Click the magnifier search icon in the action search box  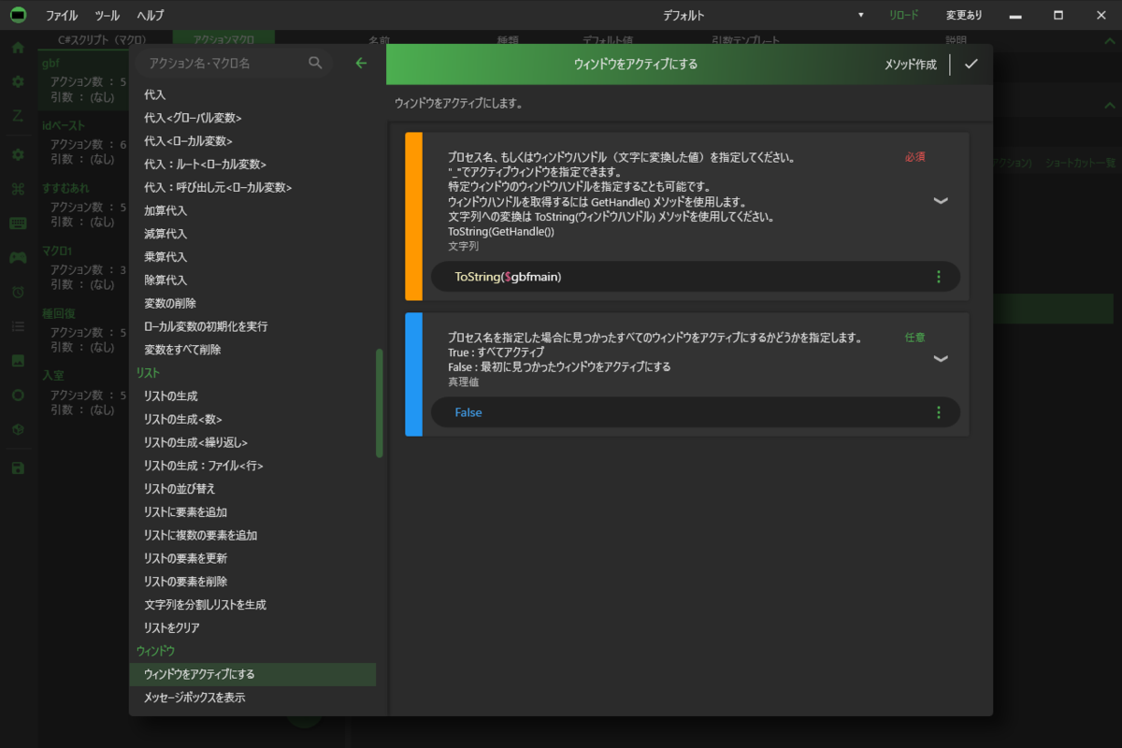[315, 63]
